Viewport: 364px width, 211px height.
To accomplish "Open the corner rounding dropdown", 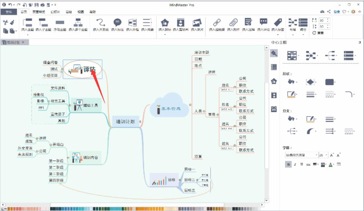I will tap(350, 94).
